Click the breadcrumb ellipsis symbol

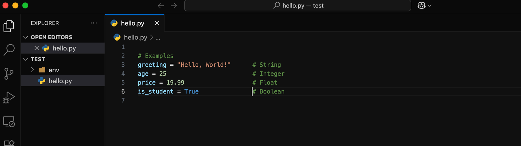(158, 38)
